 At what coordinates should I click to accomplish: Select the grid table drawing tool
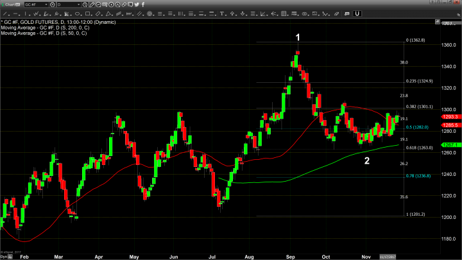[284, 14]
